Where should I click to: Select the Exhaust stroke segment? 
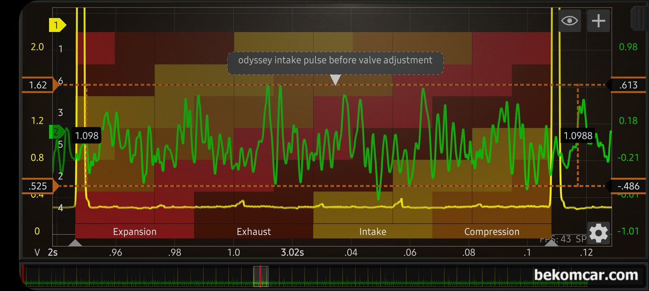point(253,231)
